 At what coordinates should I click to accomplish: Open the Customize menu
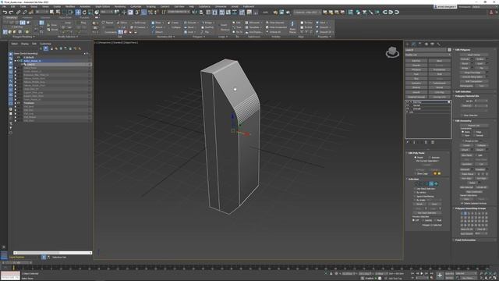tap(136, 7)
